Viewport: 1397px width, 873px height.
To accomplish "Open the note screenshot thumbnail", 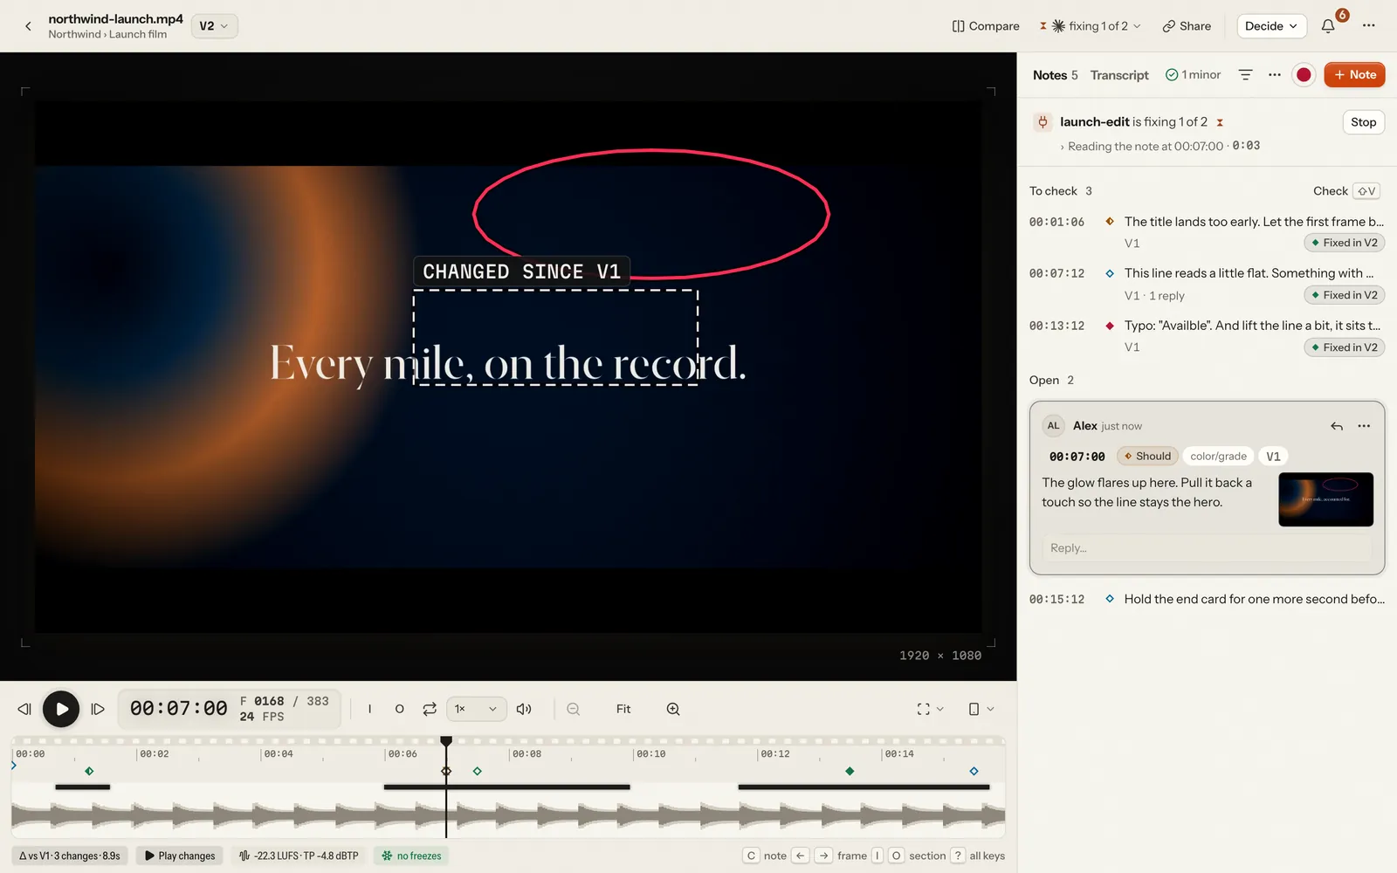I will [1325, 499].
